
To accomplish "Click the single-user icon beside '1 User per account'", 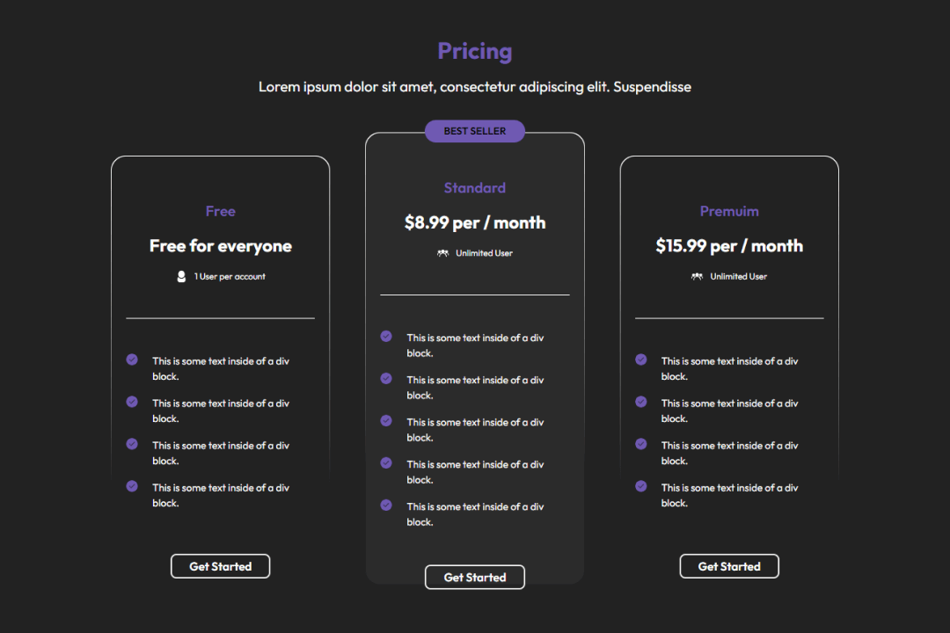I will pos(180,276).
